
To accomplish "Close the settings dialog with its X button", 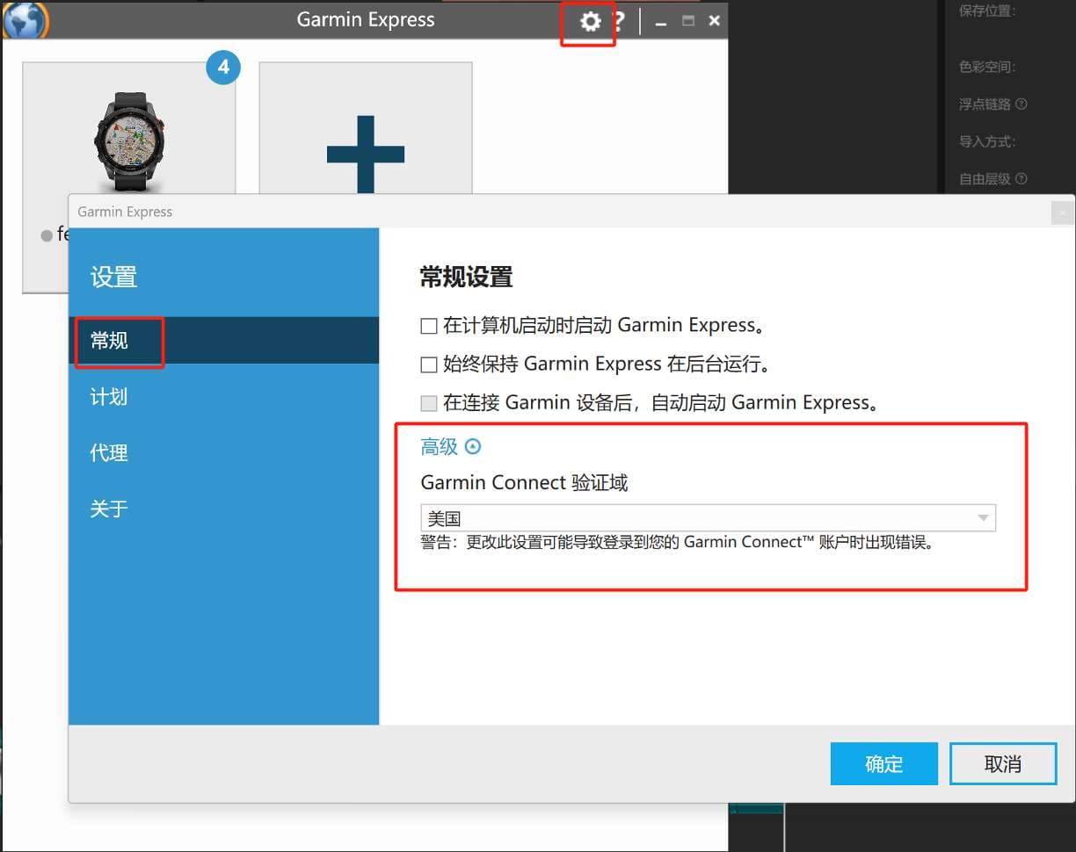I will tap(1063, 213).
